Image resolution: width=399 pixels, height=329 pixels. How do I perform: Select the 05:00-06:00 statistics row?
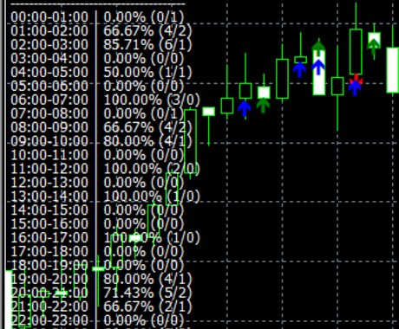tap(97, 86)
